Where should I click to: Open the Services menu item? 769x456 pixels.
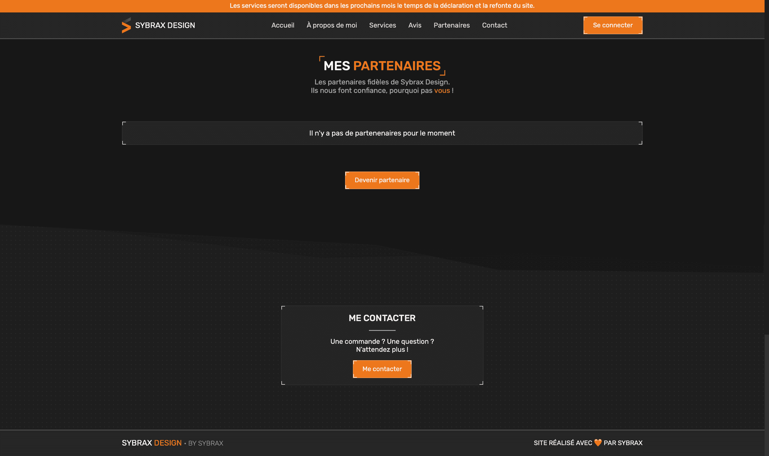[x=382, y=25]
